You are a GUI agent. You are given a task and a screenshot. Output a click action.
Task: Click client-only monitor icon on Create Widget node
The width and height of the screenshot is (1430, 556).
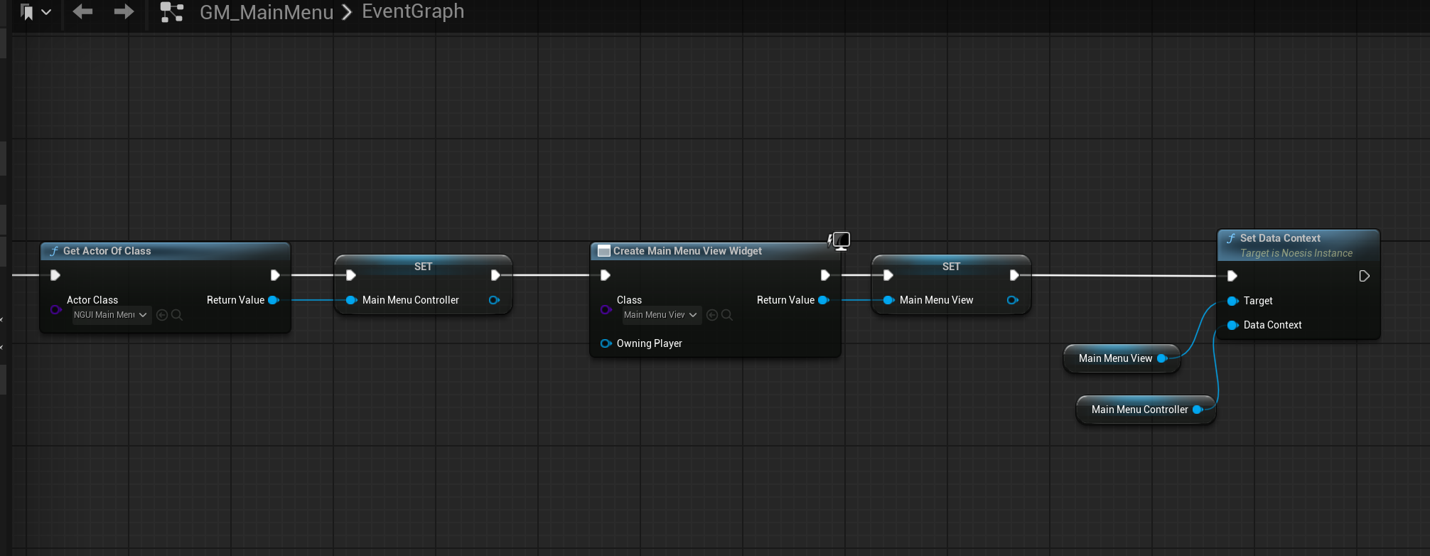840,241
